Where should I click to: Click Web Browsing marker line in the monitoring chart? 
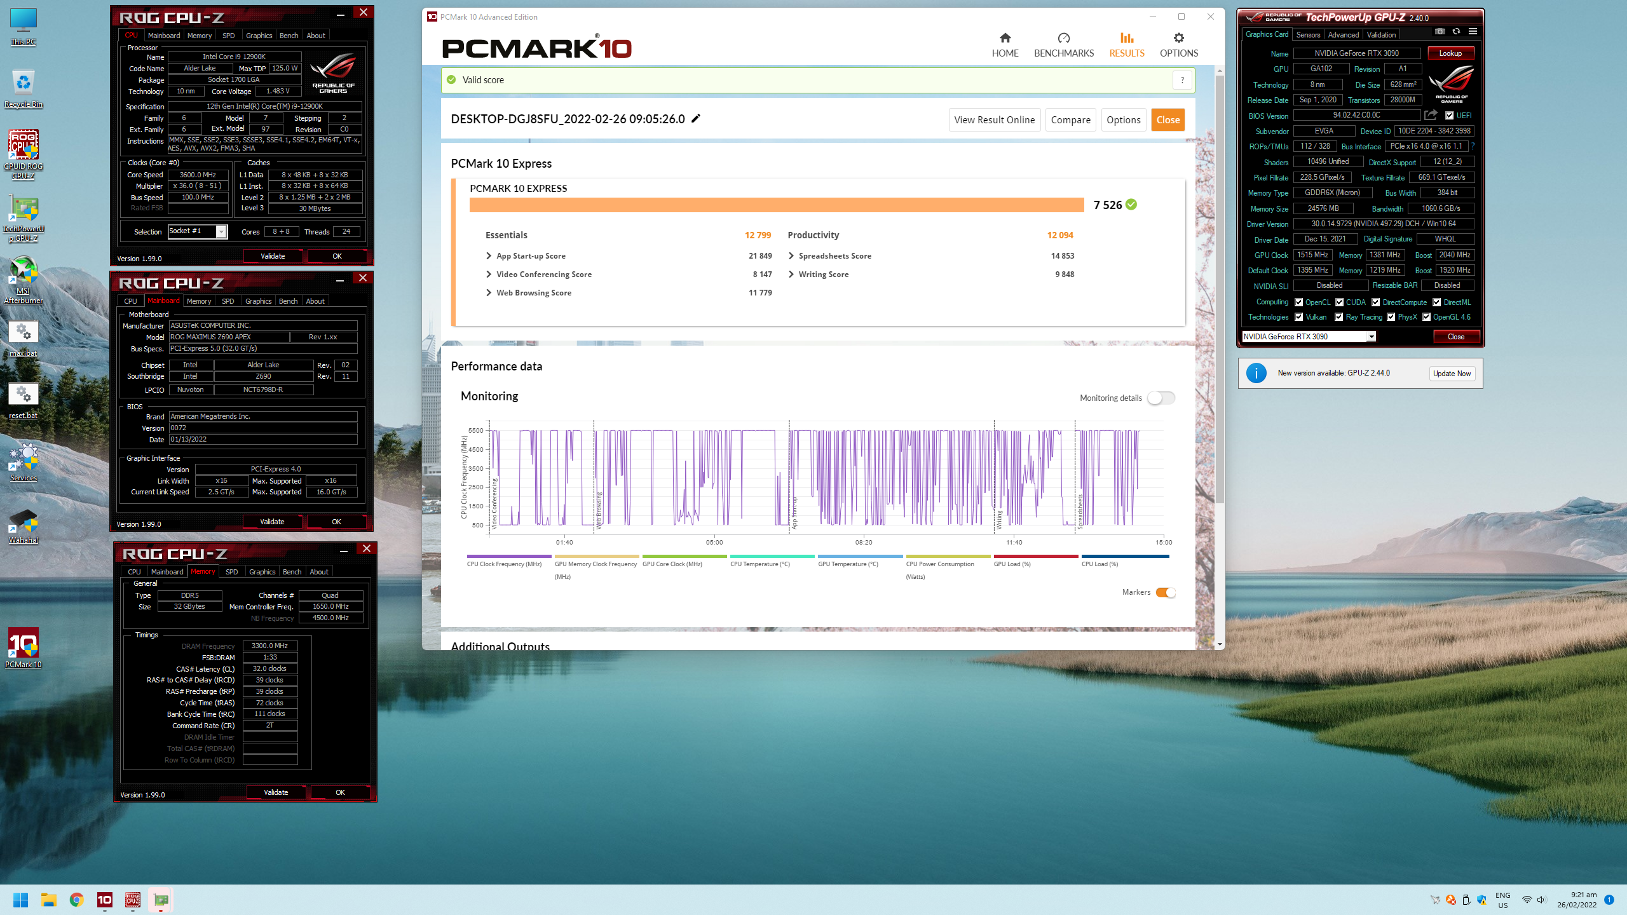pyautogui.click(x=594, y=477)
